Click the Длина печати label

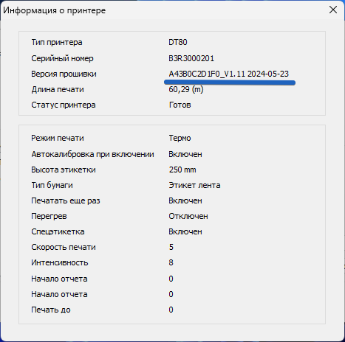coord(58,89)
